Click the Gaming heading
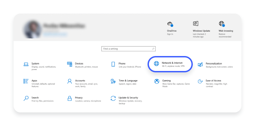This screenshot has width=255, height=126. point(166,80)
